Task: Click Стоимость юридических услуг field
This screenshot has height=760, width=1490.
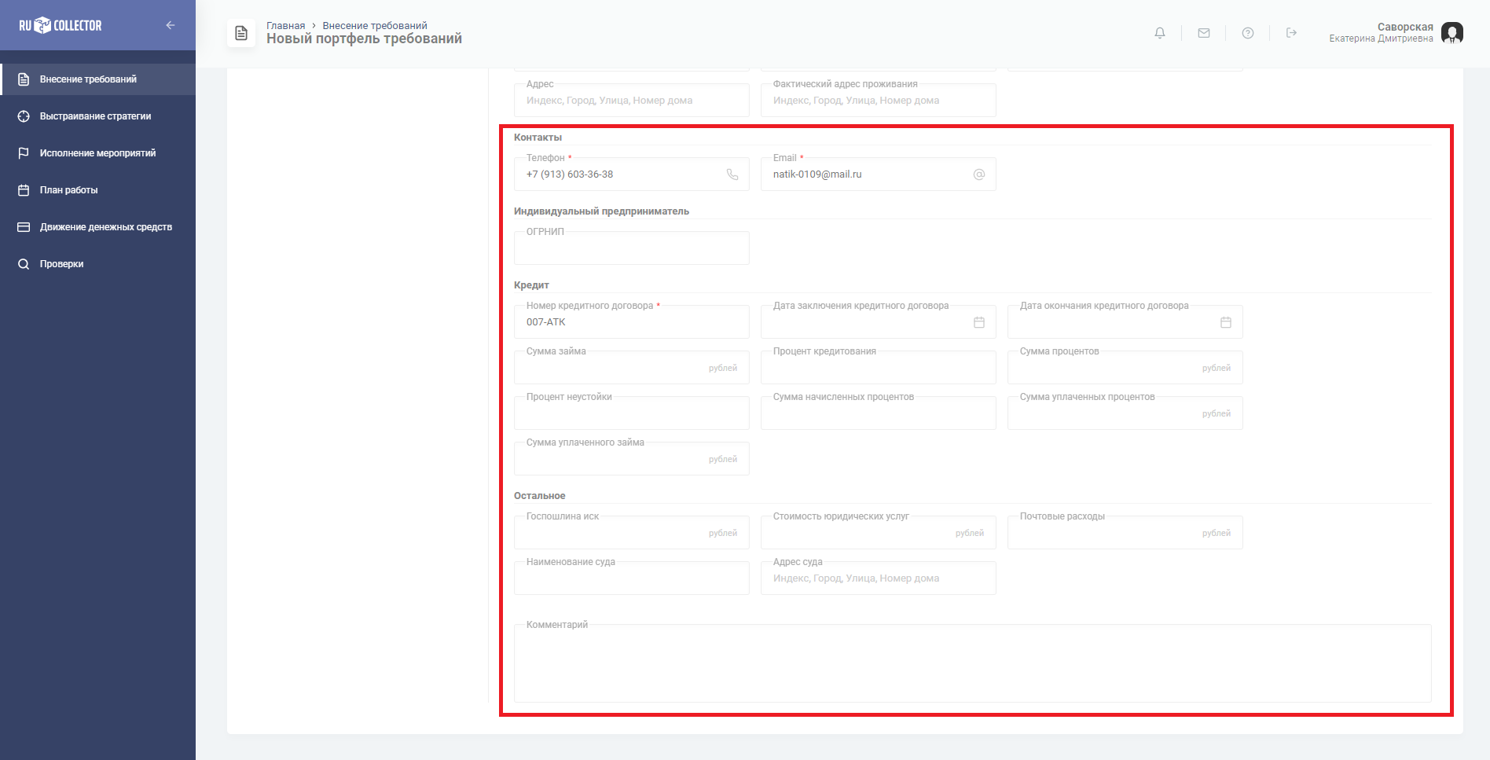Action: coord(879,532)
